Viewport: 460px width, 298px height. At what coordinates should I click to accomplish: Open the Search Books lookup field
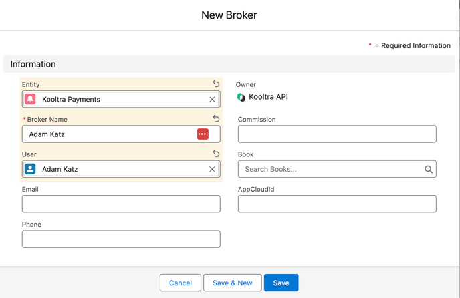tap(331, 169)
